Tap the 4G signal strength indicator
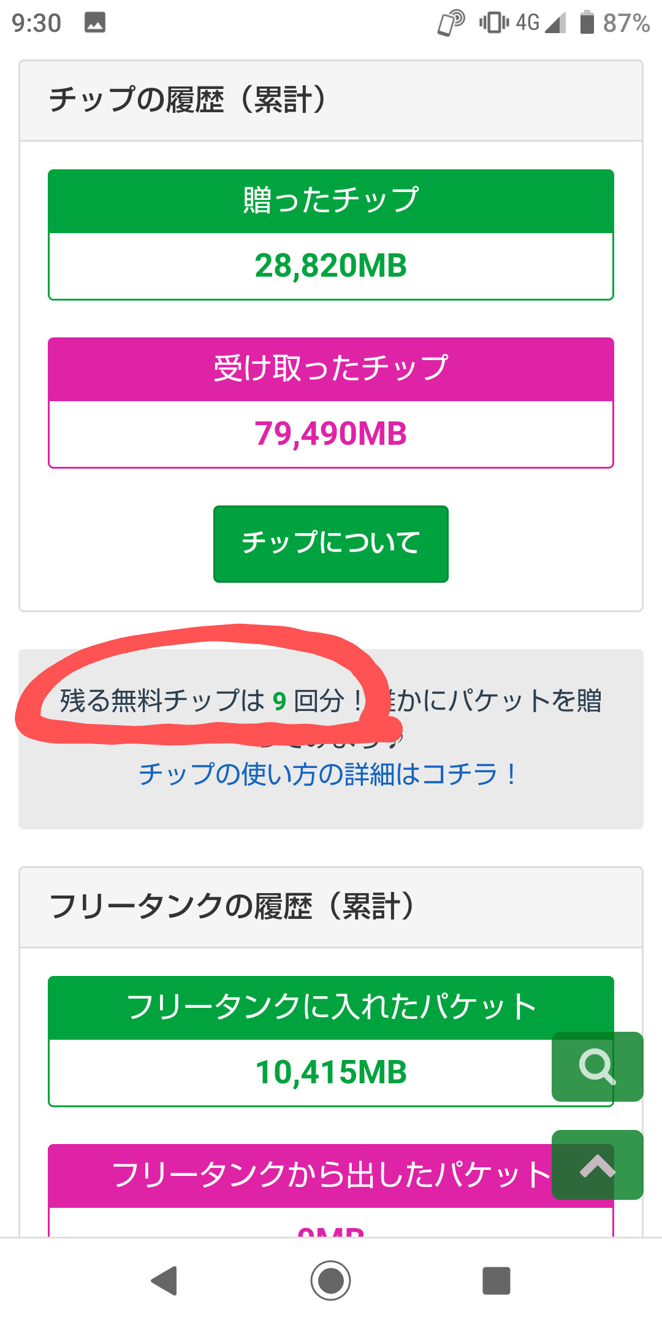 pyautogui.click(x=540, y=23)
